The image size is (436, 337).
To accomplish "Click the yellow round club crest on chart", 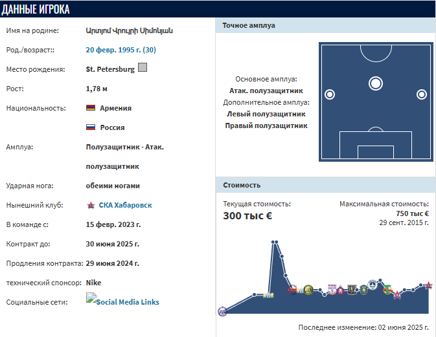I will 308,290.
